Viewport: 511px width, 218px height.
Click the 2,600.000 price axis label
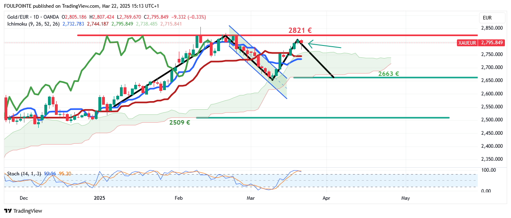point(491,94)
